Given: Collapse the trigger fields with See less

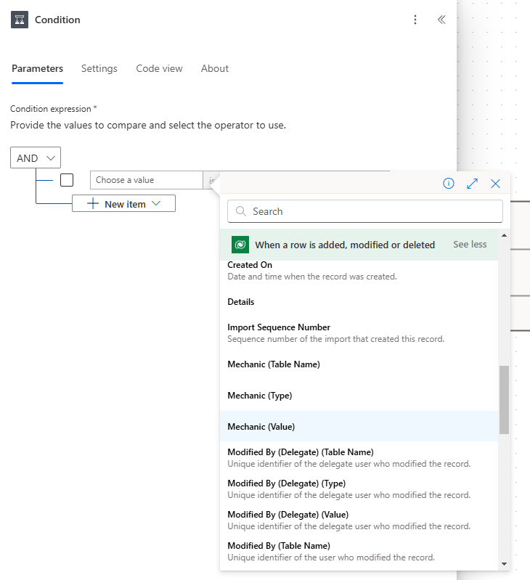Looking at the screenshot, I should tap(470, 245).
